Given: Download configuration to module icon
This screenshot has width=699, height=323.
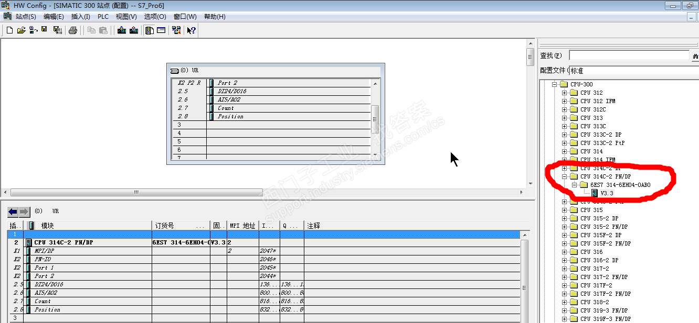Looking at the screenshot, I should pyautogui.click(x=122, y=30).
